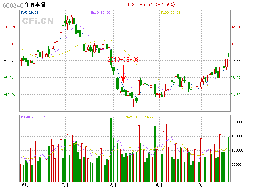
Task: Click the stock code 600340
Action: (x=13, y=5)
